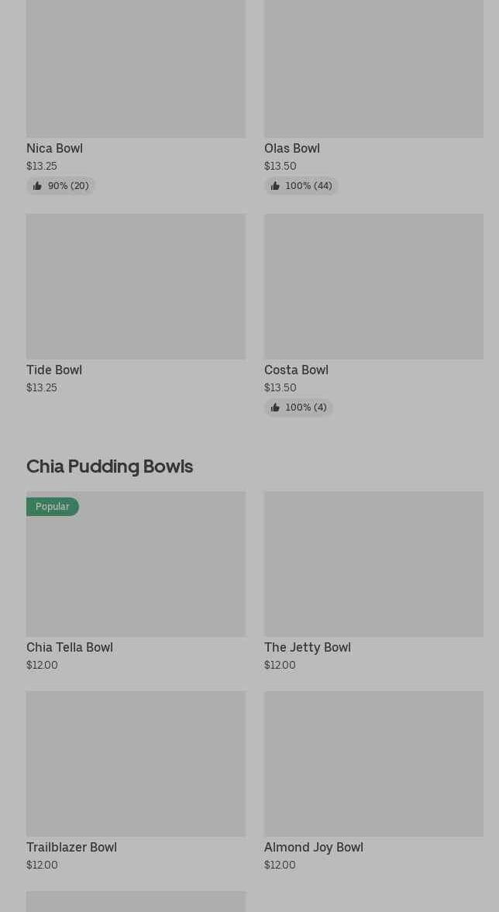Select the Trailblazer Bowl photo
499x912 pixels.
coord(136,763)
